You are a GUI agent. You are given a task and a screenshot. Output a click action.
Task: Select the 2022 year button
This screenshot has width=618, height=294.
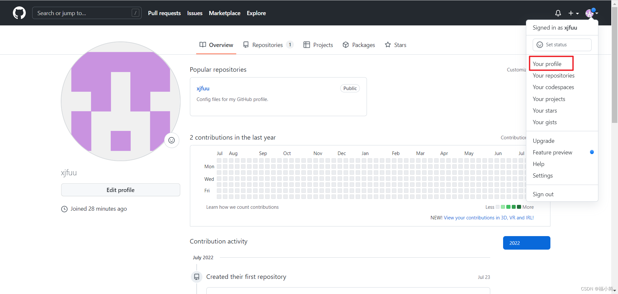click(527, 243)
